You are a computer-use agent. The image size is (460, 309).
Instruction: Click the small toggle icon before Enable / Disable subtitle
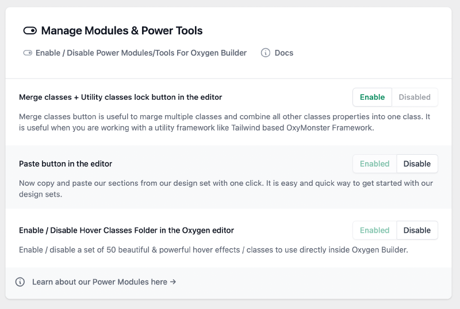point(28,53)
